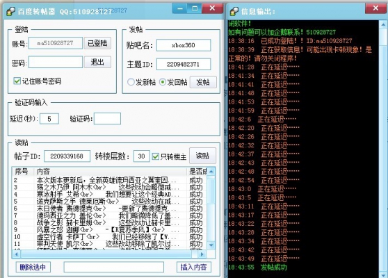Toggle the 只转楼主 checkbox

pyautogui.click(x=155, y=156)
